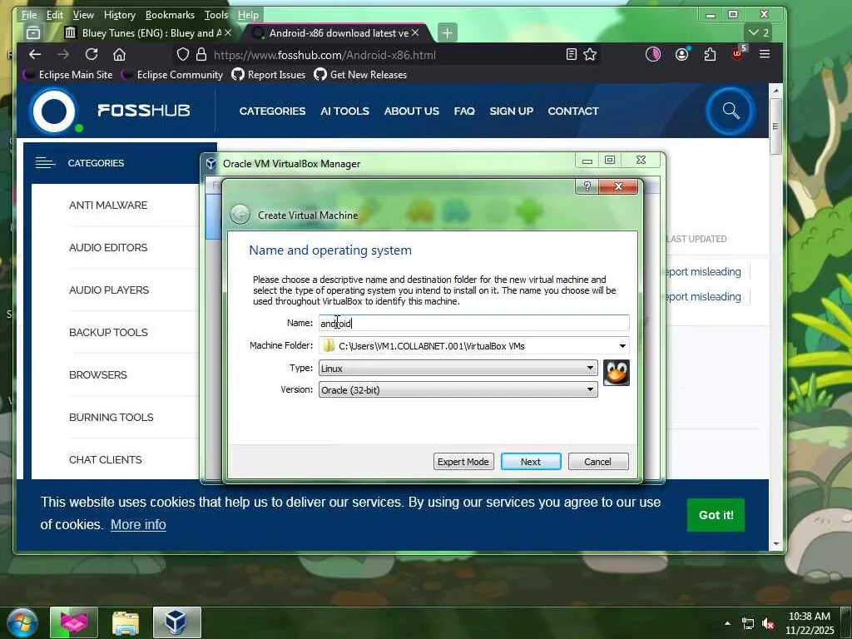
Task: Open the View menu
Action: 83,15
